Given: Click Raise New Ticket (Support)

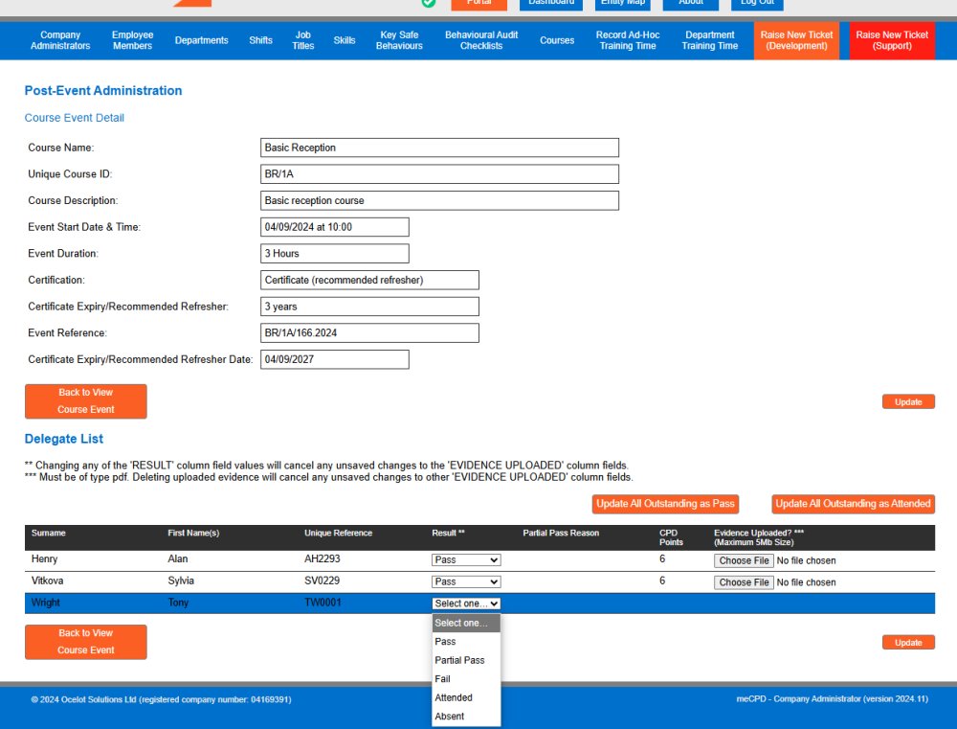Looking at the screenshot, I should (892, 40).
